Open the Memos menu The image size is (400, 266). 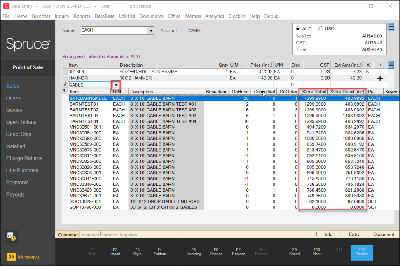193,16
